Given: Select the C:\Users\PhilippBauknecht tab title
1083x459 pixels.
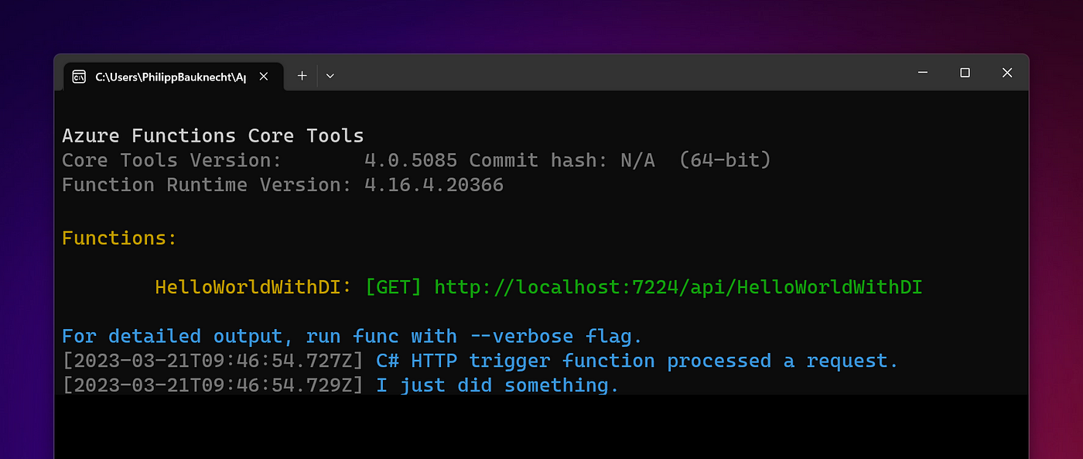Looking at the screenshot, I should pos(170,77).
